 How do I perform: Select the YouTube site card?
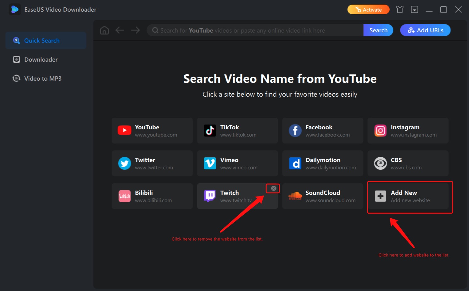(x=152, y=131)
